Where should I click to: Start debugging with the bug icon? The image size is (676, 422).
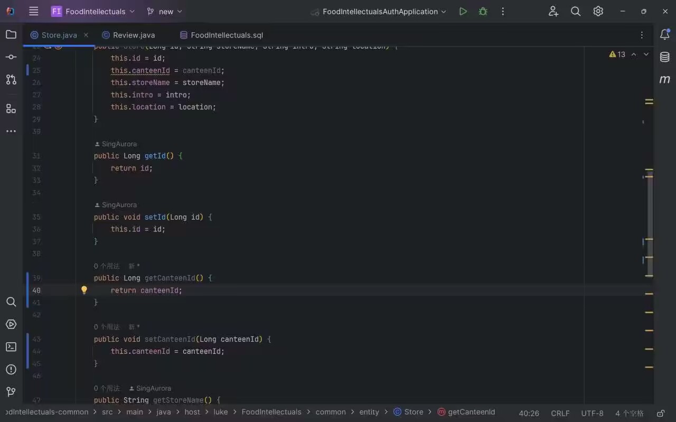point(483,11)
